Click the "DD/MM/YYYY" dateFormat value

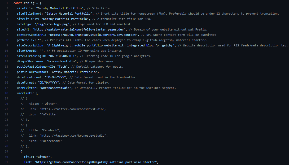coord(50,82)
